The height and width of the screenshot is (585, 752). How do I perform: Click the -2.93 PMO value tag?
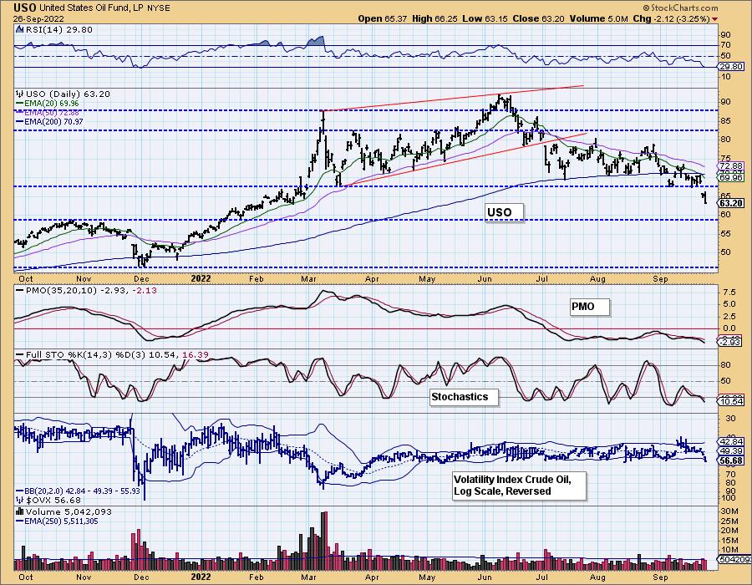pos(731,342)
